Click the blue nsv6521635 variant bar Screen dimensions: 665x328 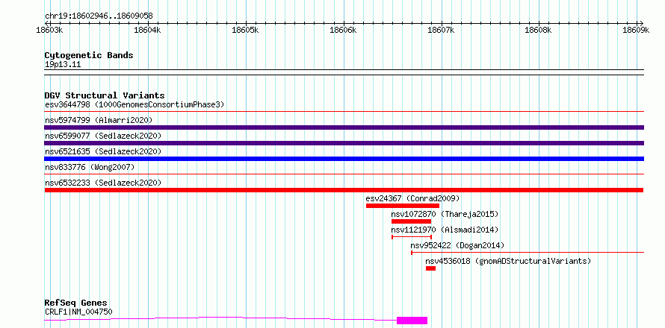pos(344,159)
